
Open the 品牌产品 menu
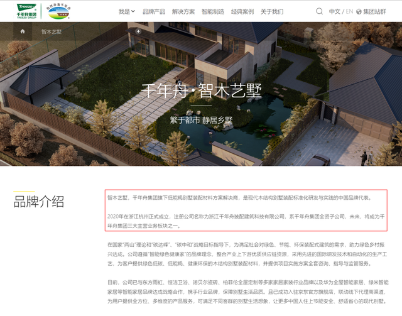[154, 11]
